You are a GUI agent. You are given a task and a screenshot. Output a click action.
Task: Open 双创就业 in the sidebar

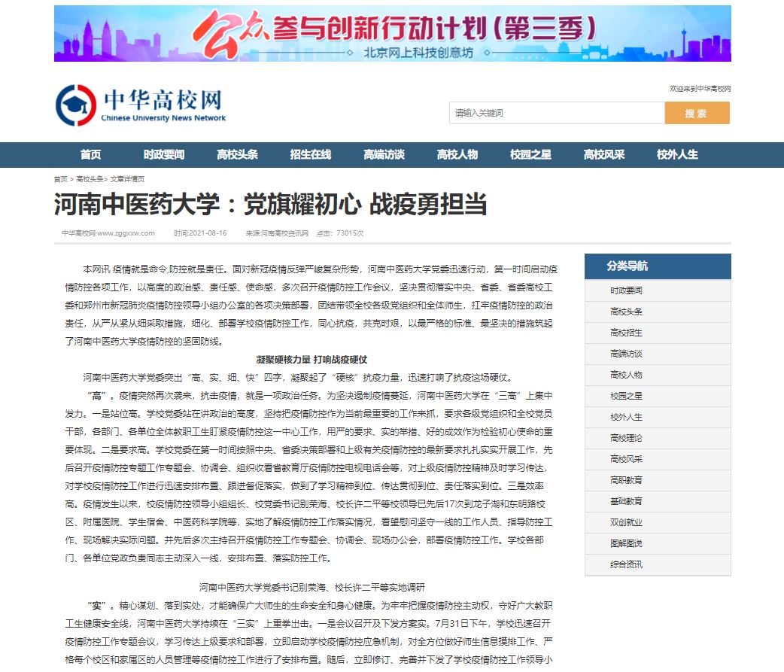pyautogui.click(x=658, y=522)
